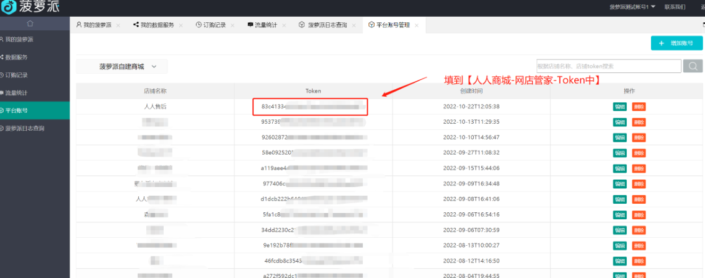
Task: Close the 平台账号管理 tab
Action: [417, 25]
